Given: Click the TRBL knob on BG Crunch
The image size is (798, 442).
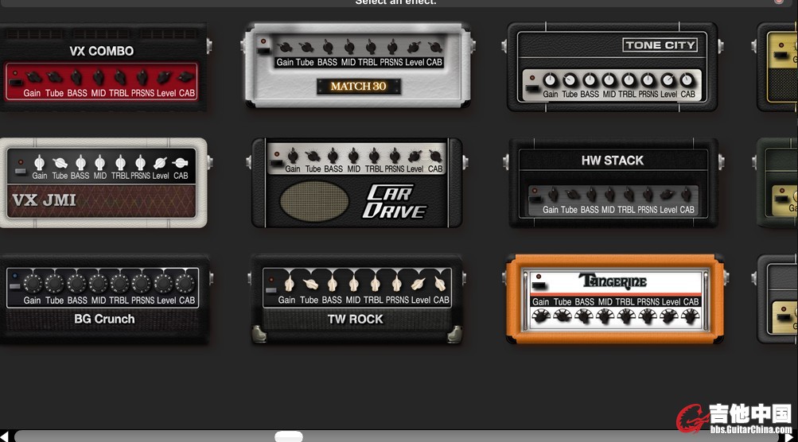Looking at the screenshot, I should (119, 283).
